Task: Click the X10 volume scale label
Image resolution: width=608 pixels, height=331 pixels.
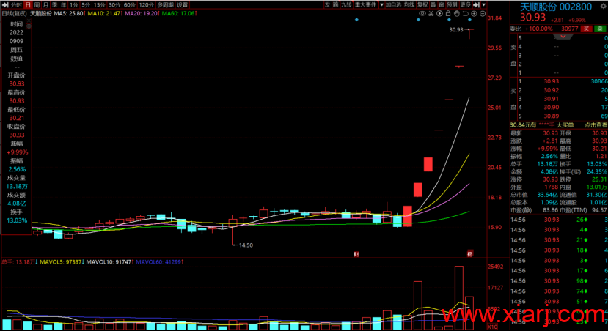Action: (x=492, y=327)
